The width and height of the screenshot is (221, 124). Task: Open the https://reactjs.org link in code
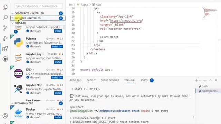click(126, 21)
